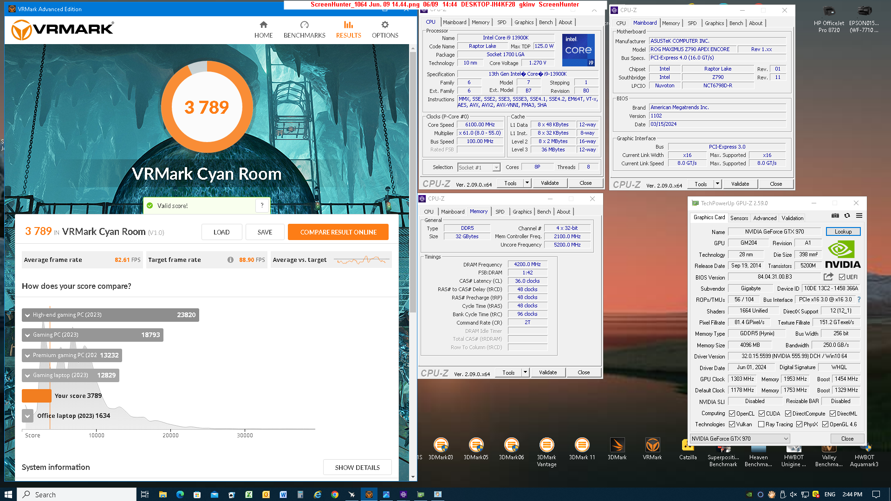Toggle Vulkan checkbox in GPU-Z
Image resolution: width=891 pixels, height=501 pixels.
tap(732, 424)
